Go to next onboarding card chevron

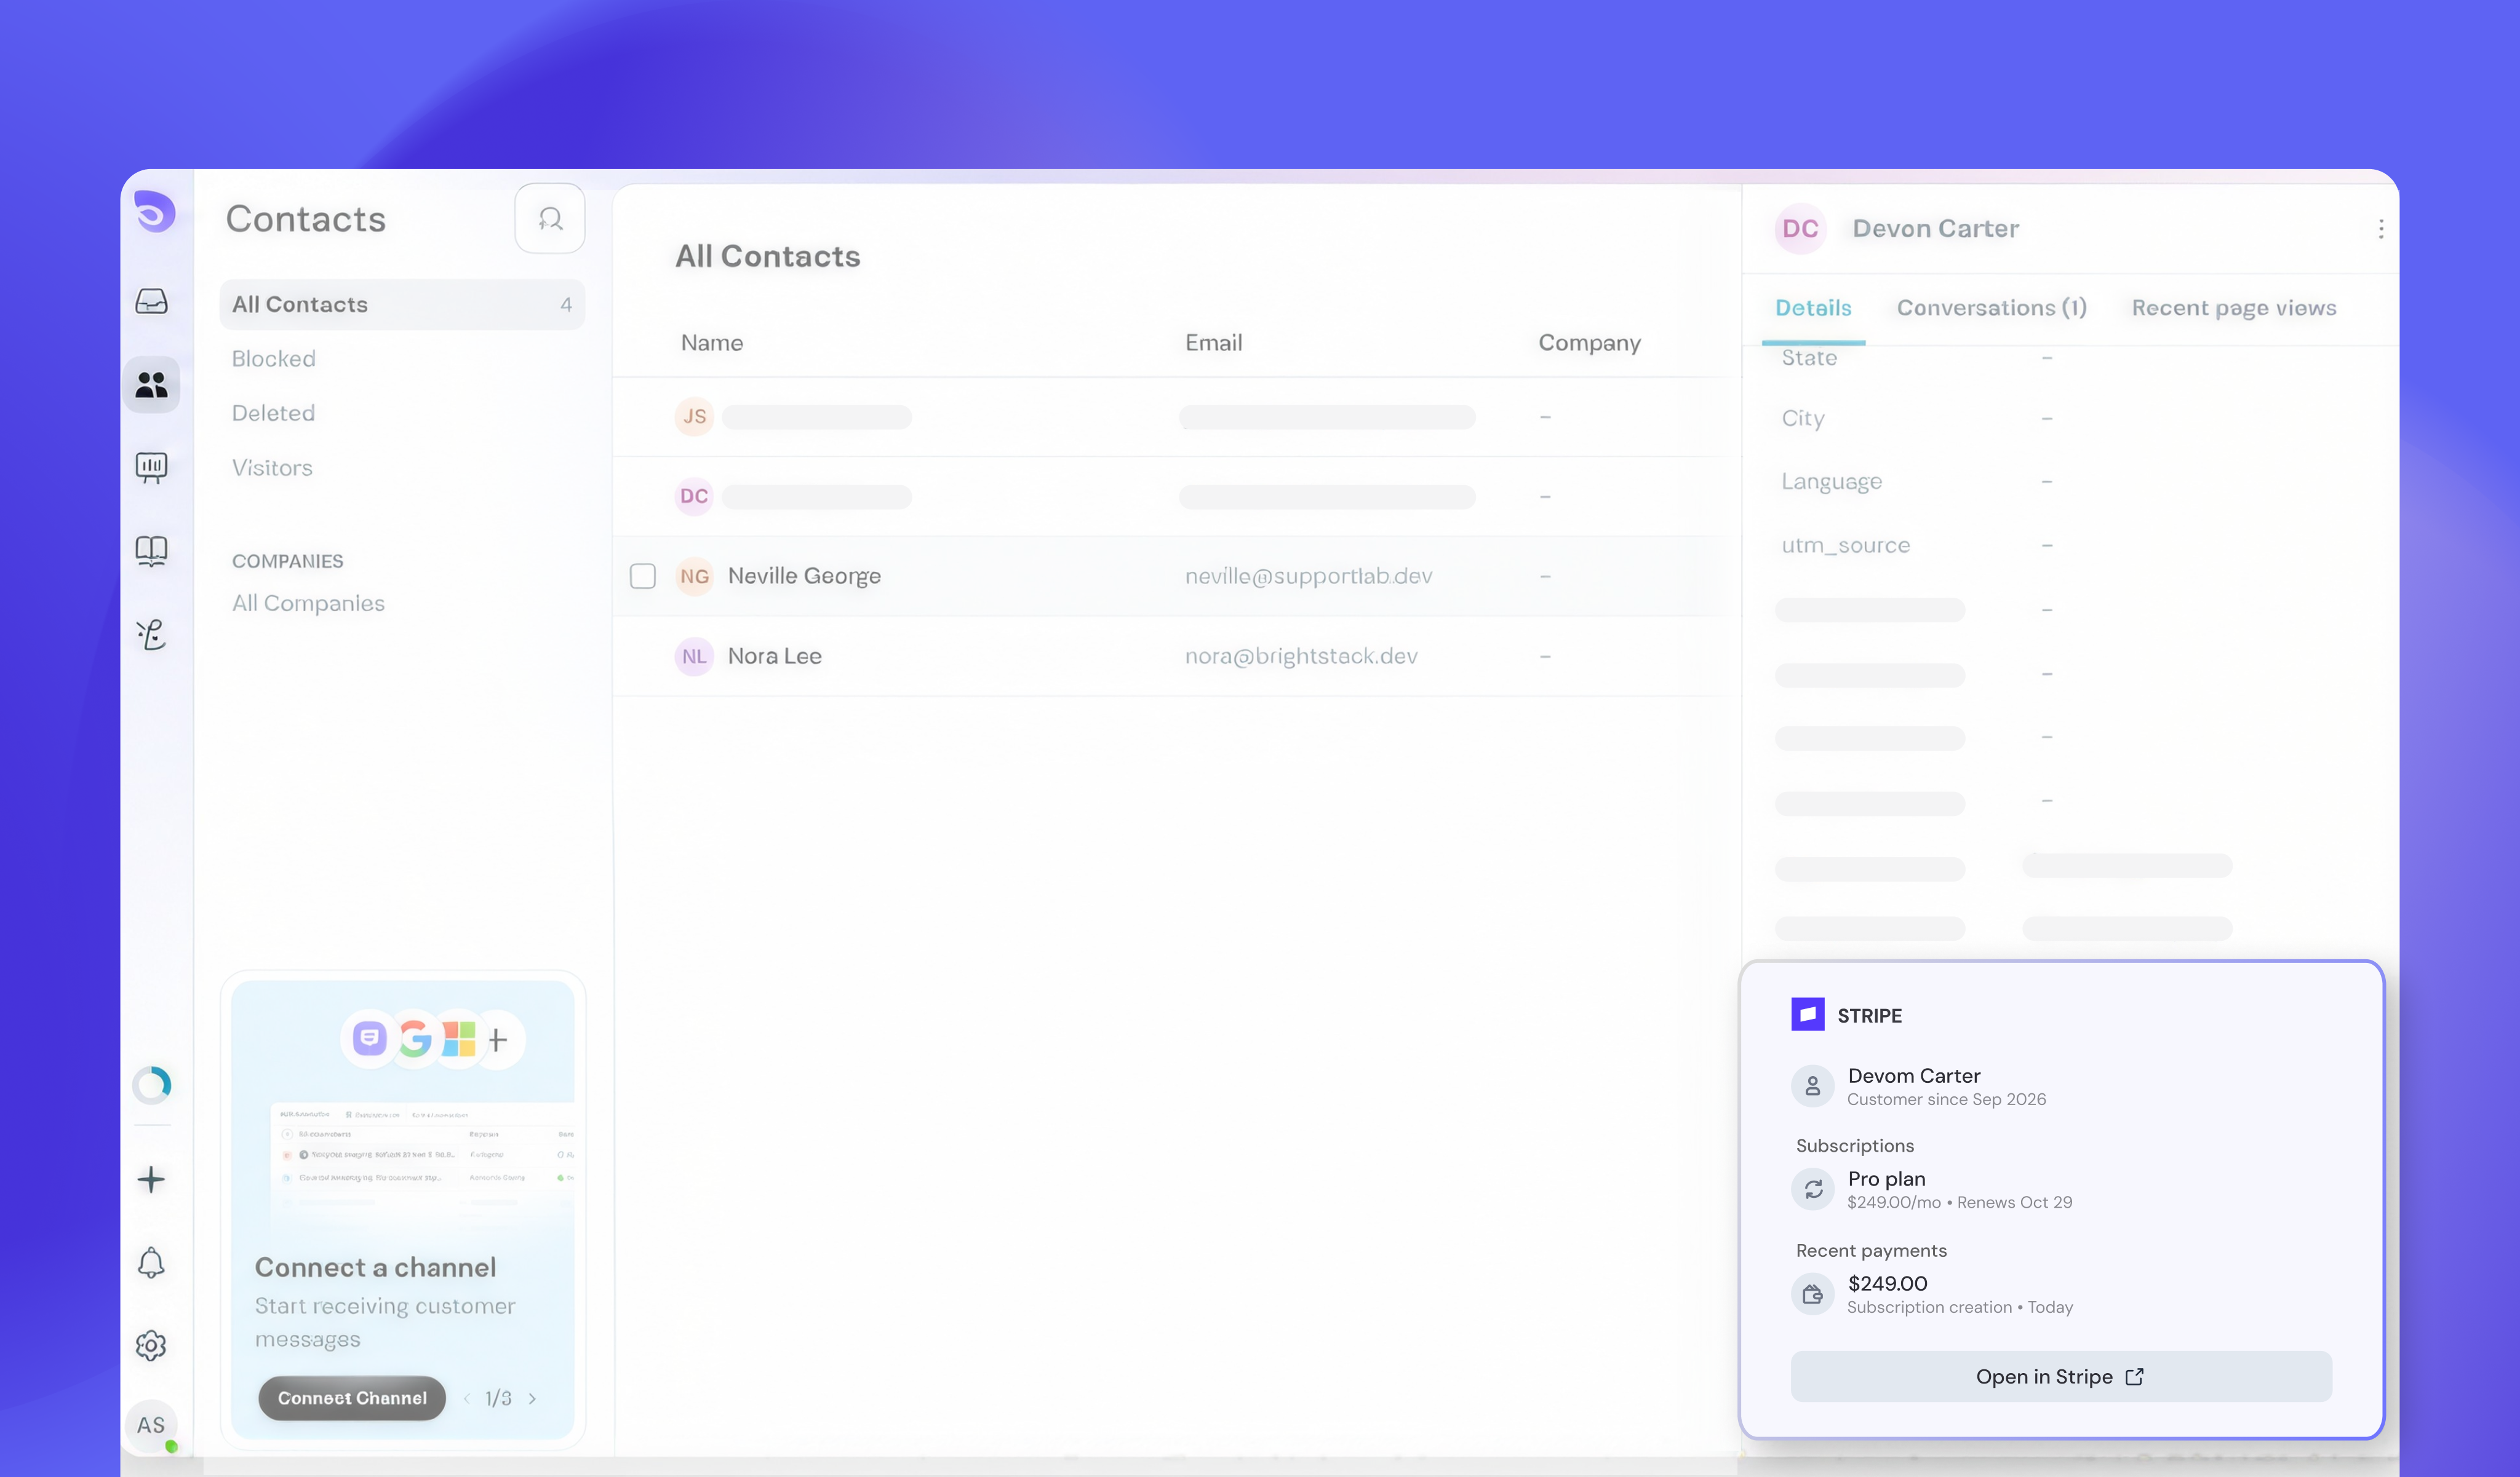pyautogui.click(x=532, y=1398)
